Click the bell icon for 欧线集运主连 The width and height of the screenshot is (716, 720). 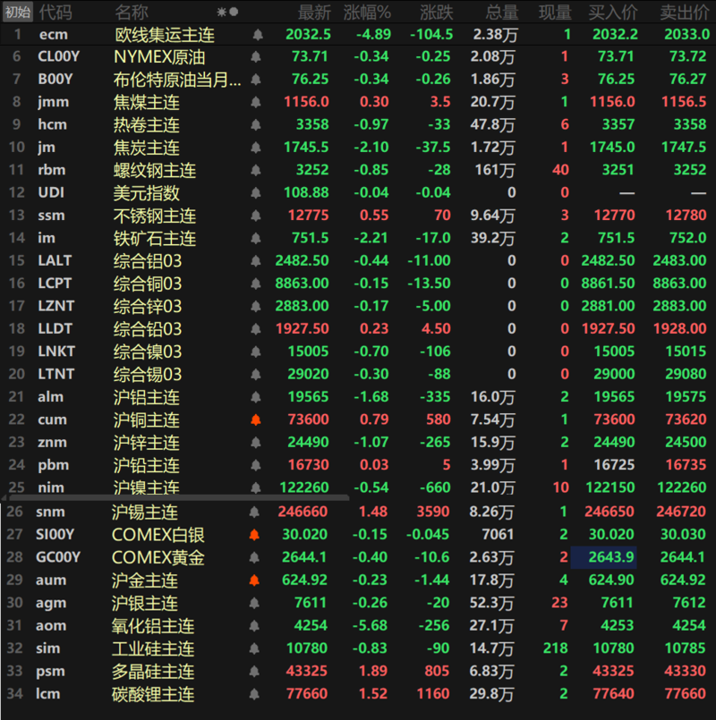(258, 35)
